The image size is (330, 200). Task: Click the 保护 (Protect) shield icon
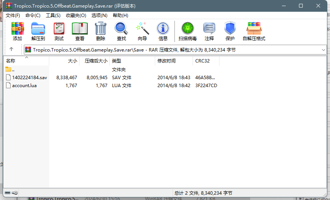(230, 28)
